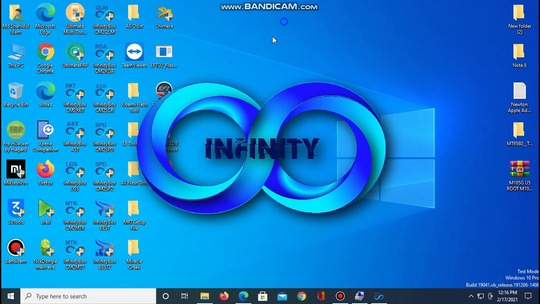
Task: Switch to Firefox in the taskbar
Action: click(x=224, y=296)
